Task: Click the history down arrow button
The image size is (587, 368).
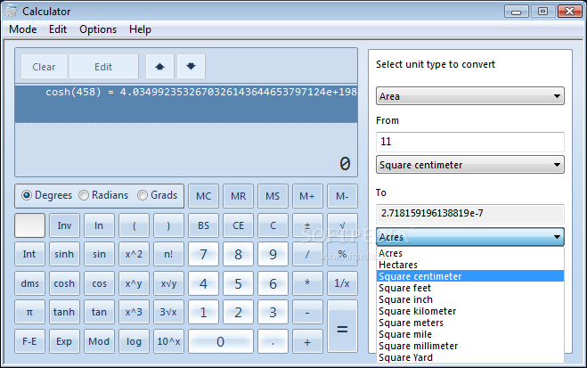Action: [191, 67]
